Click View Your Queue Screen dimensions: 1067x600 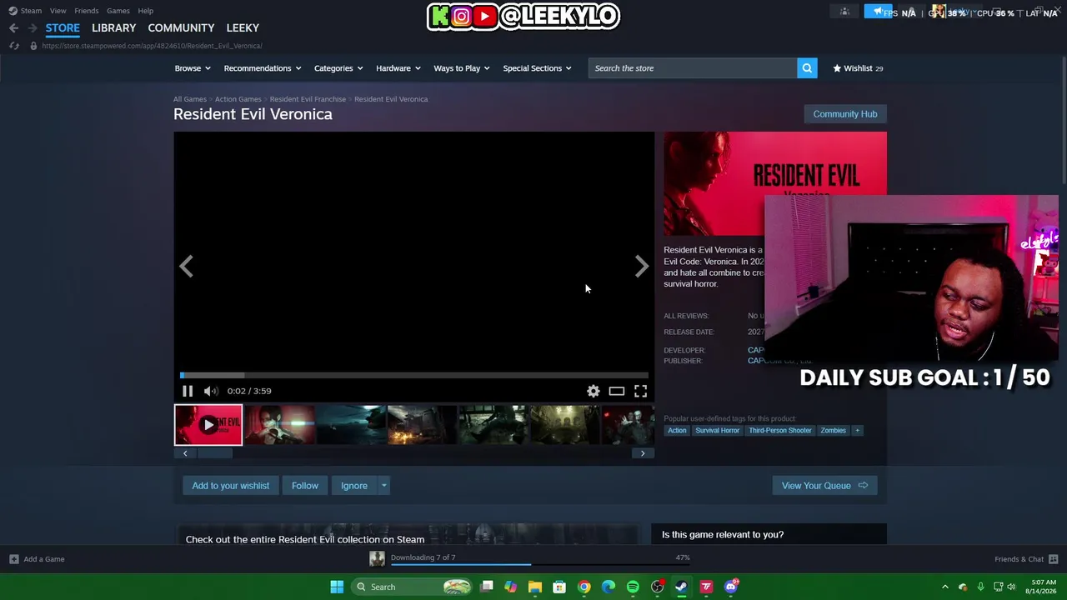pyautogui.click(x=824, y=486)
